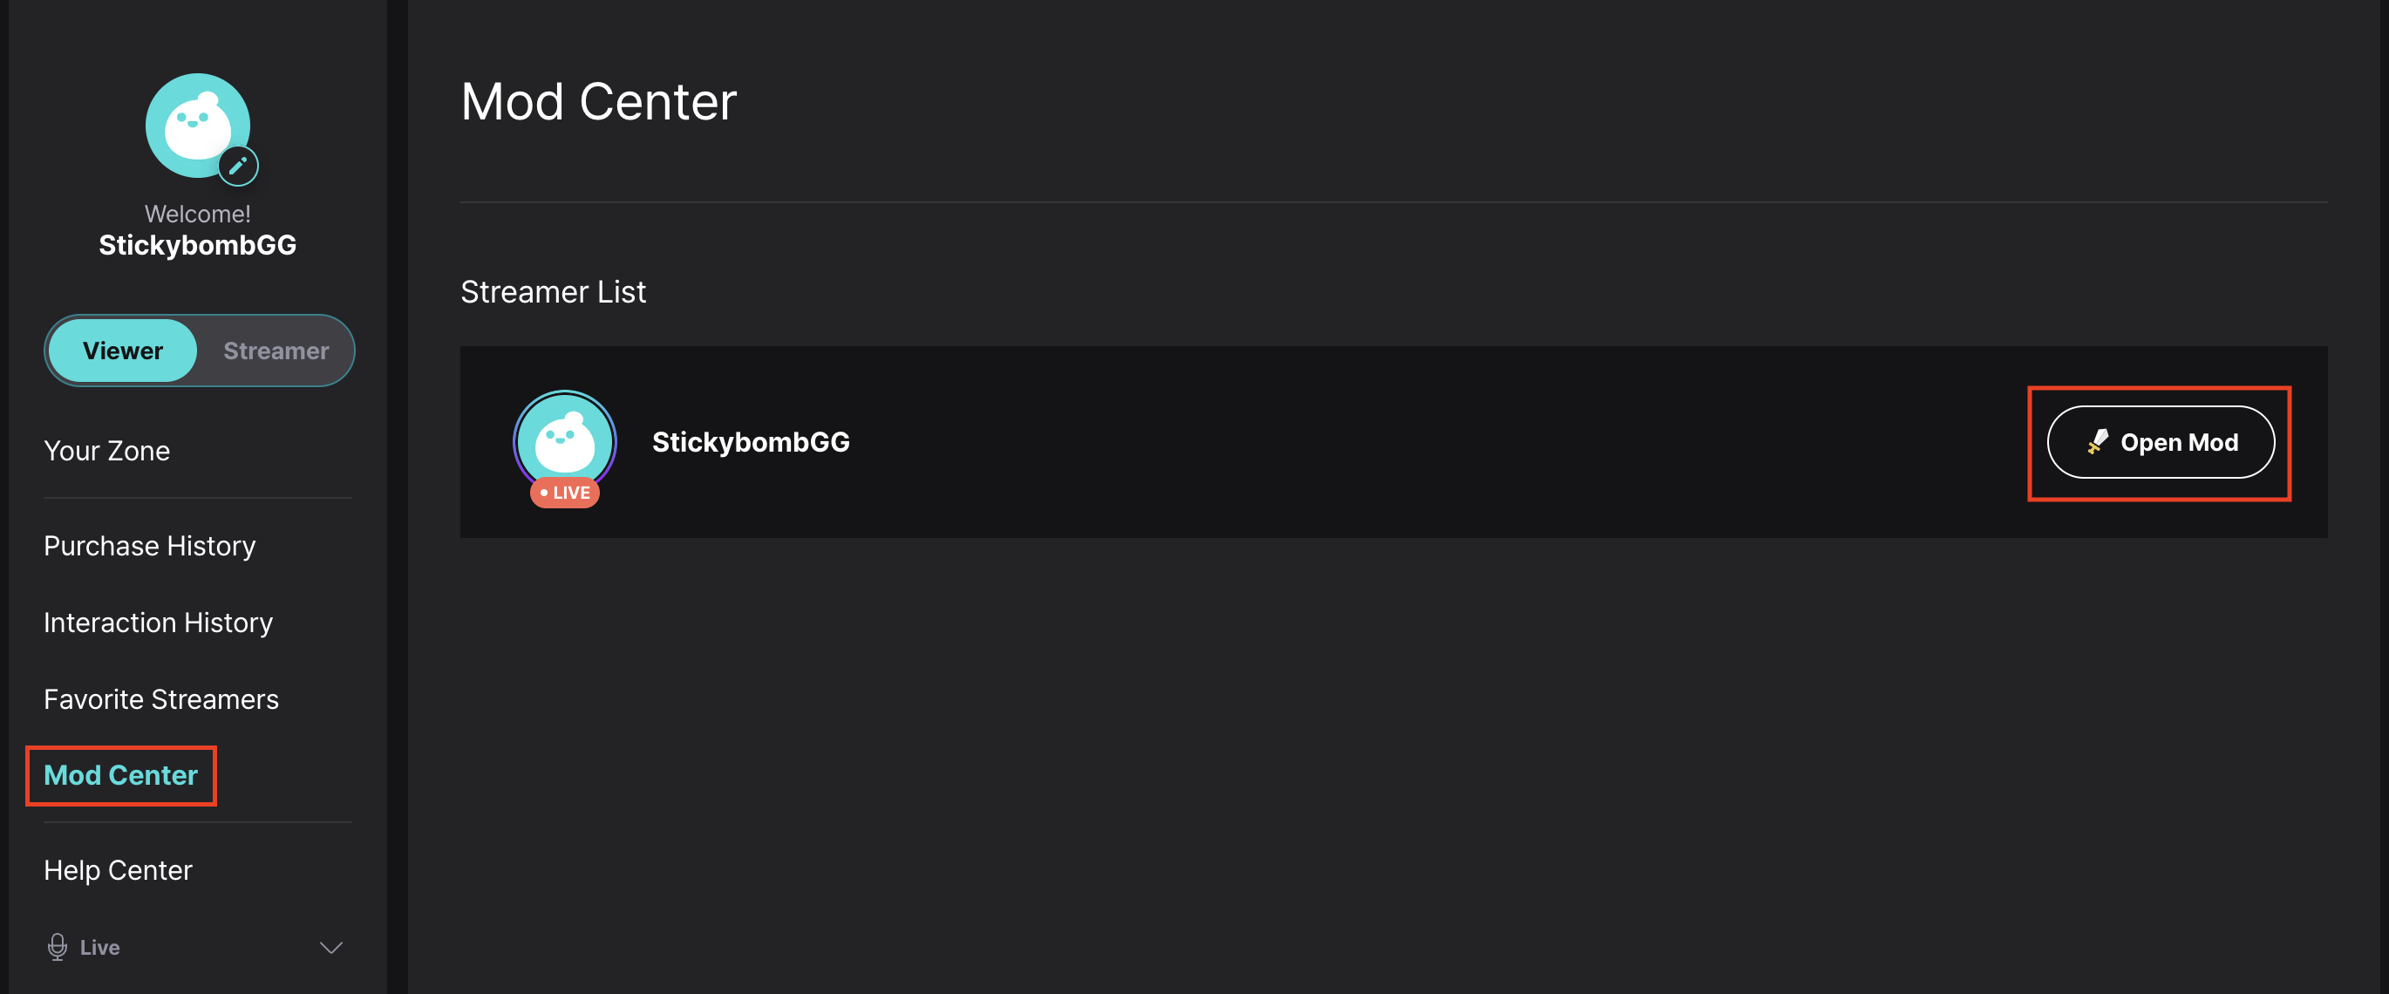The height and width of the screenshot is (994, 2389).
Task: Expand the Live section chevron
Action: [x=331, y=948]
